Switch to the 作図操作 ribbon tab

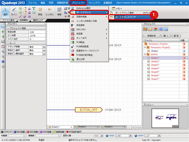click(x=24, y=20)
